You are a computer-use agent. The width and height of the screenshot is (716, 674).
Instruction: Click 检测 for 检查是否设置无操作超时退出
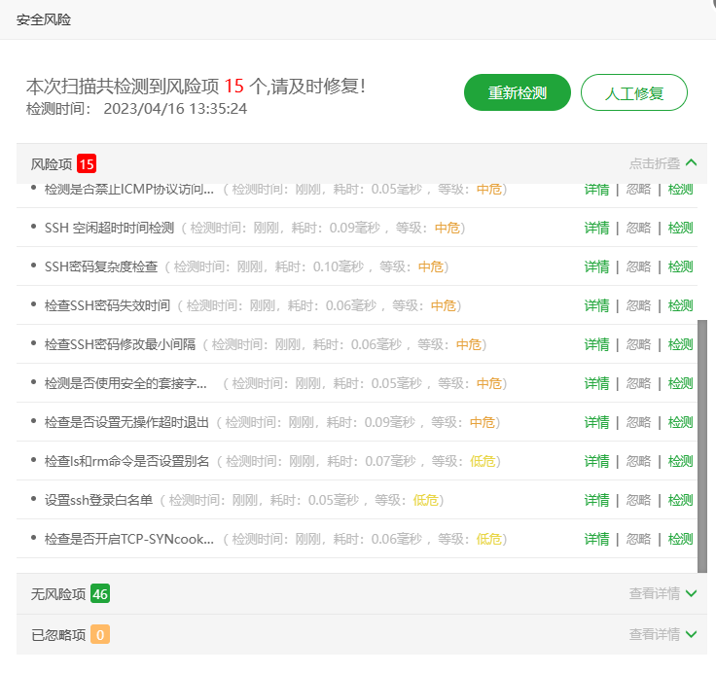[680, 422]
